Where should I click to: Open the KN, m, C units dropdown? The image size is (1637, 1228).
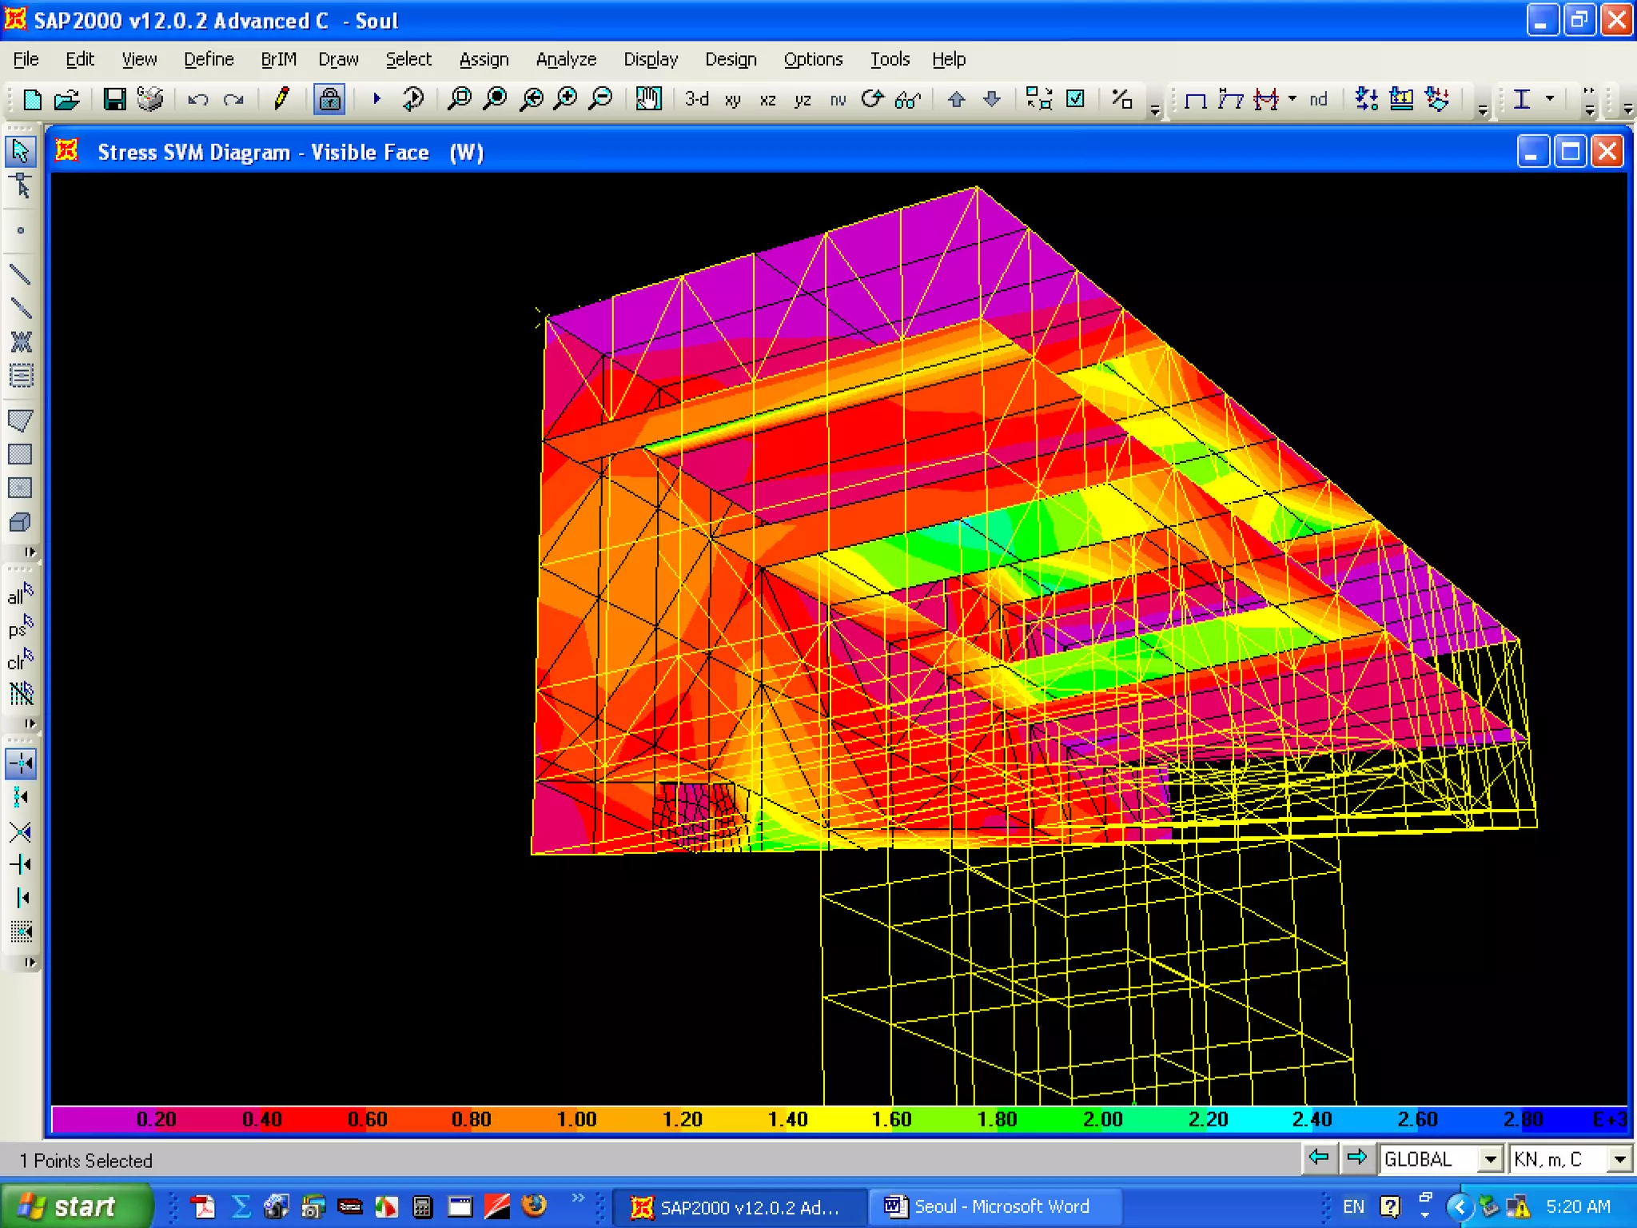click(1619, 1158)
